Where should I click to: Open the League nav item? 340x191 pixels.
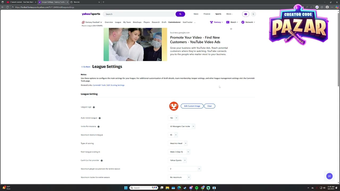point(118,22)
